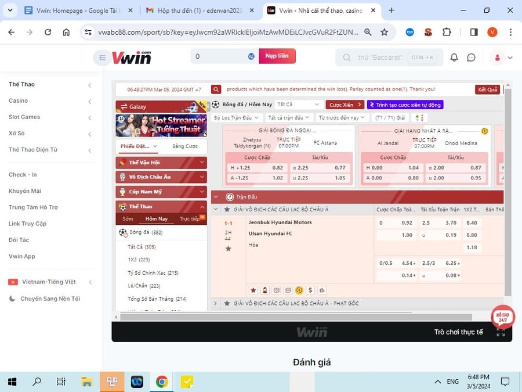Open the Chrome extensions puzzle icon
Viewport: 522px width, 392px height.
pos(447,32)
